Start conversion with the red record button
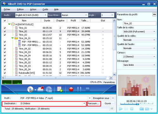Image resolution: width=158 pixels, height=114 pixels. (x=71, y=89)
